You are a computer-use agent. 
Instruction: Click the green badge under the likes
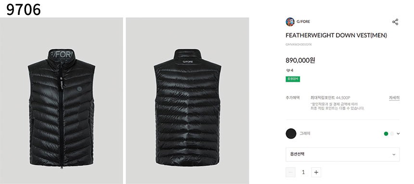click(x=293, y=79)
